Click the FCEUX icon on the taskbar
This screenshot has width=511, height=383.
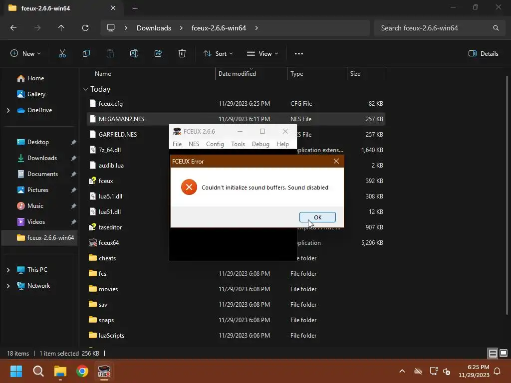pos(104,371)
